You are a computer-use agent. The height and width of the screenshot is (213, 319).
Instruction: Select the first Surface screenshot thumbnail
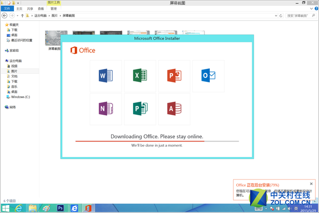click(53, 38)
